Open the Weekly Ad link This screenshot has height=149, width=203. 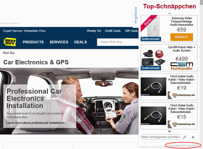94,31
